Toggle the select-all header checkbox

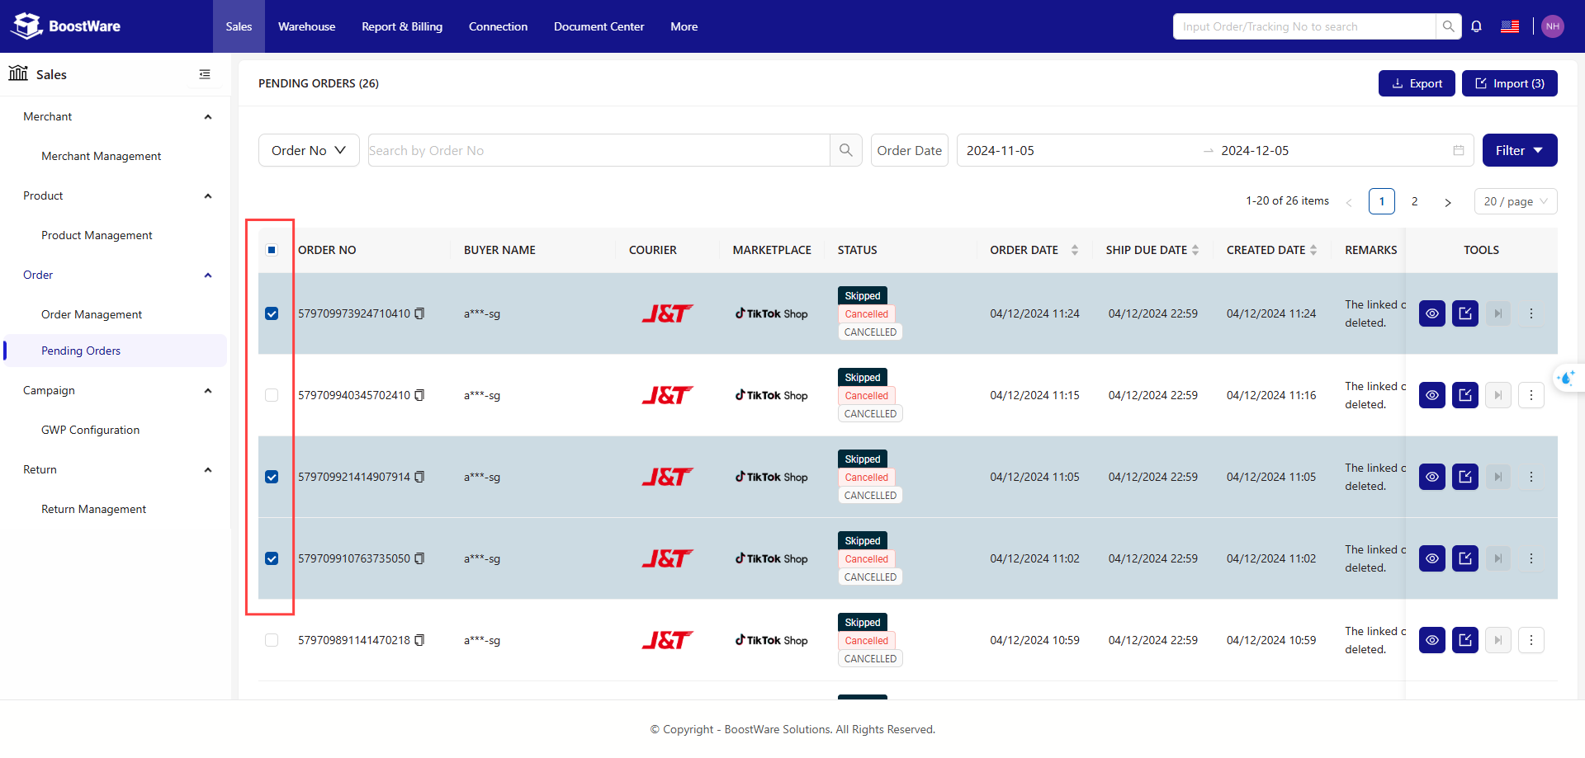coord(272,250)
